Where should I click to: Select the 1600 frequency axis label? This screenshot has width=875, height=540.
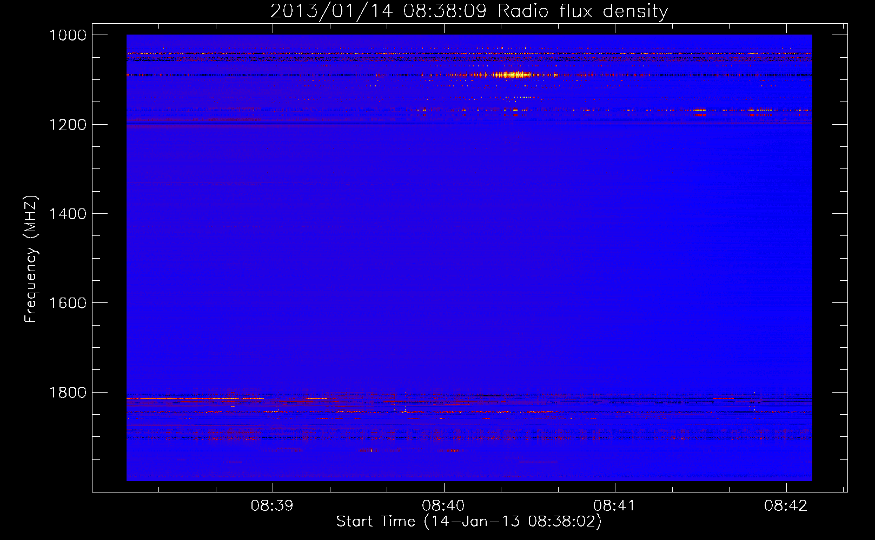[x=68, y=303]
